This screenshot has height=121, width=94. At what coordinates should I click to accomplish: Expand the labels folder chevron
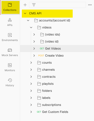(31, 98)
